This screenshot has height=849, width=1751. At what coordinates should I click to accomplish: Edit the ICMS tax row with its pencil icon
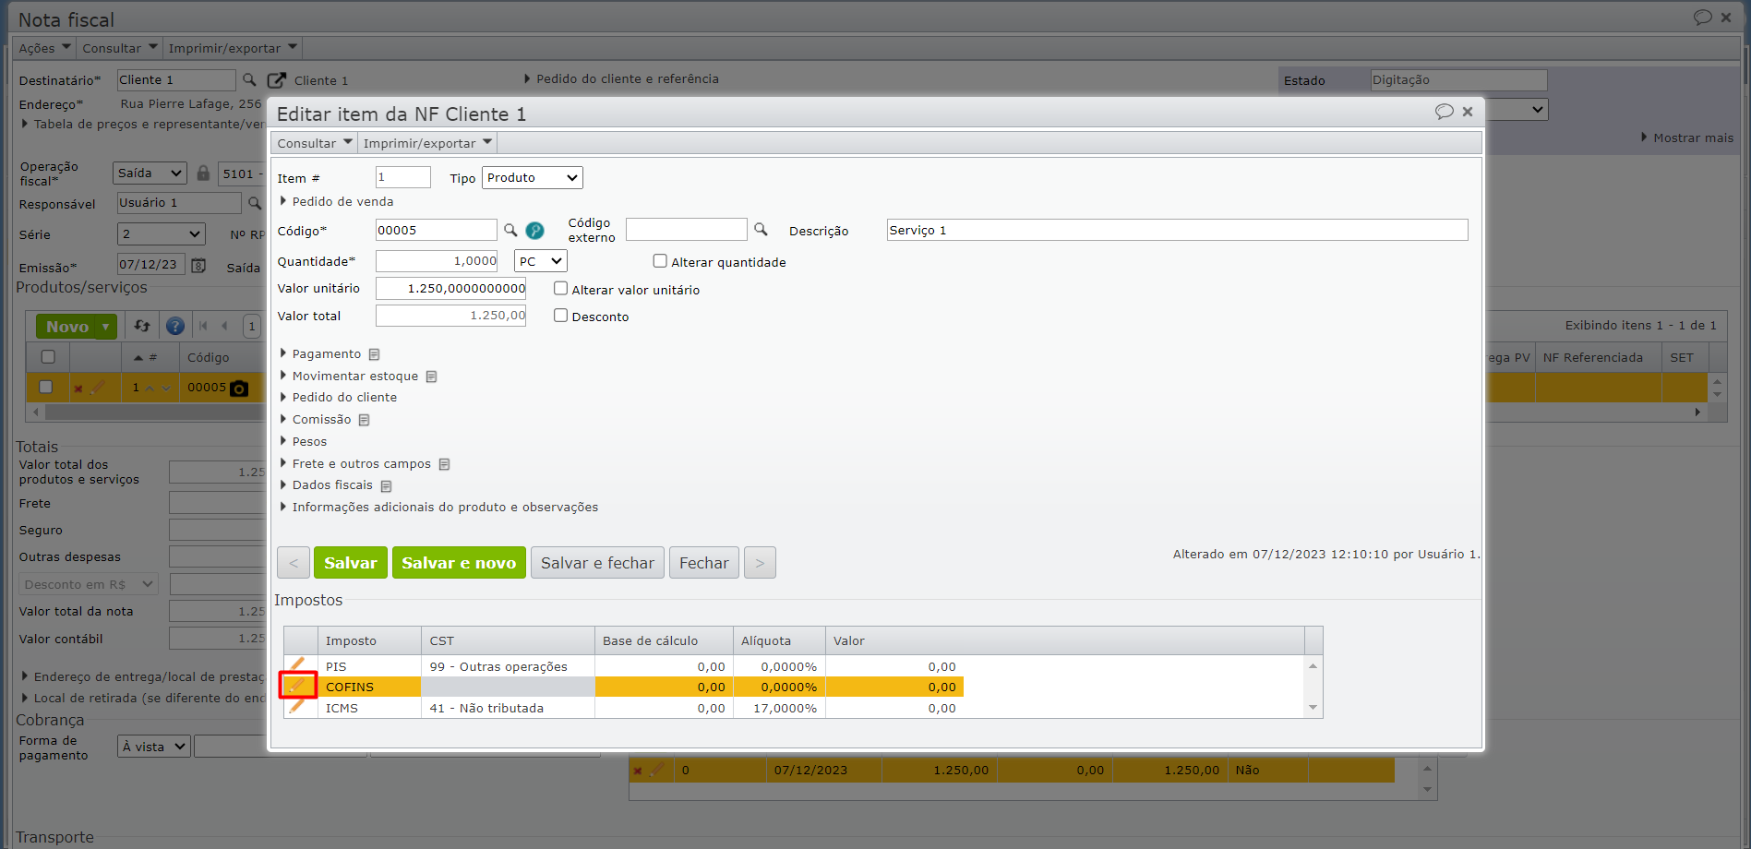coord(297,707)
